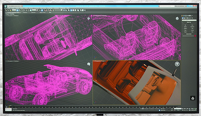Collapse the Object Type rollout
This screenshot has width=201, height=116.
click(x=189, y=23)
